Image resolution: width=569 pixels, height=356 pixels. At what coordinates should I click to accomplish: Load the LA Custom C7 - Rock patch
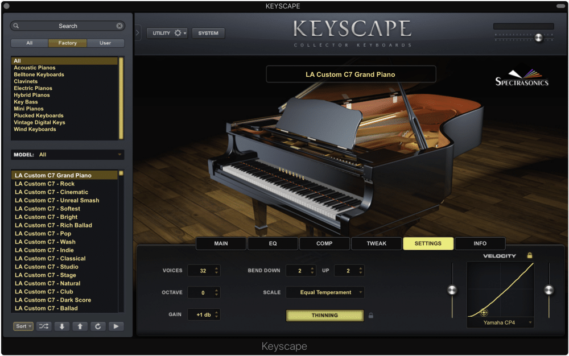pyautogui.click(x=44, y=184)
